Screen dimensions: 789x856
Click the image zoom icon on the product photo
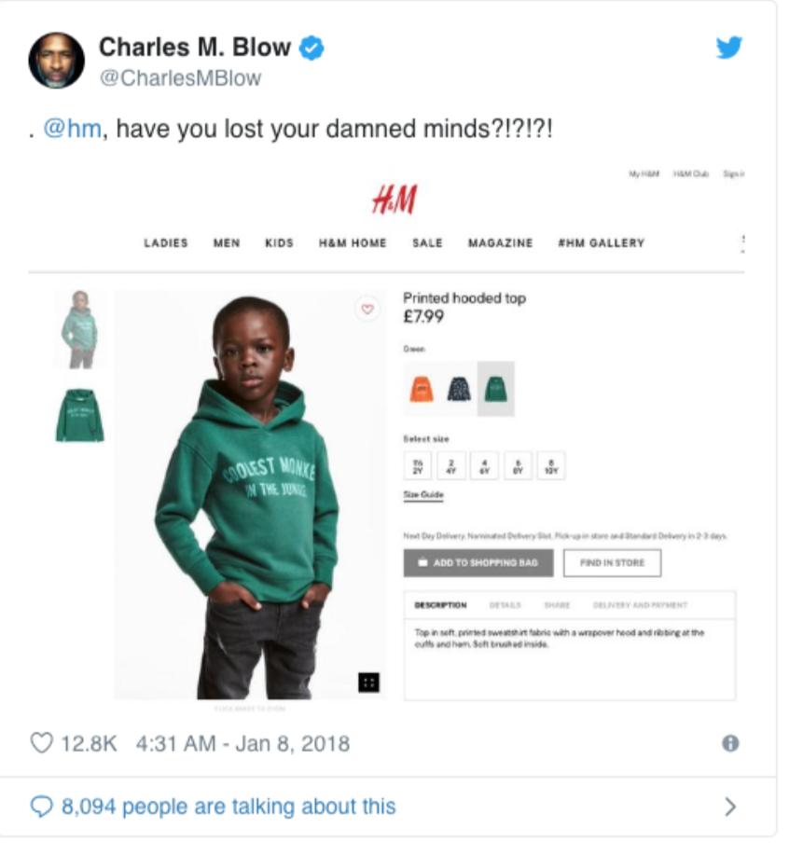368,683
